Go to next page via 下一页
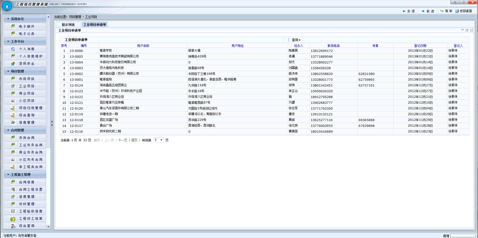The width and height of the screenshot is (478, 238). pos(123,140)
